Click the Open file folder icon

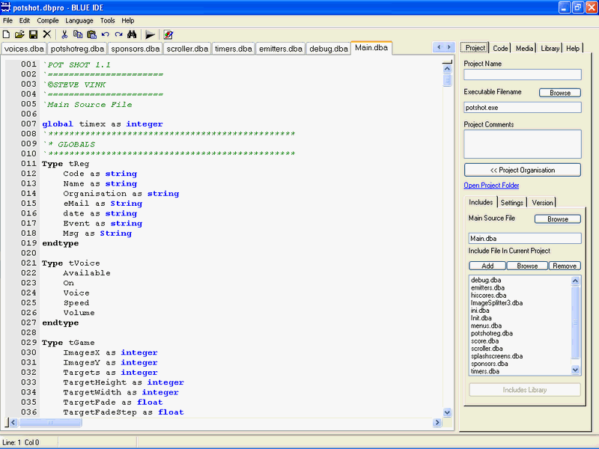coord(19,34)
